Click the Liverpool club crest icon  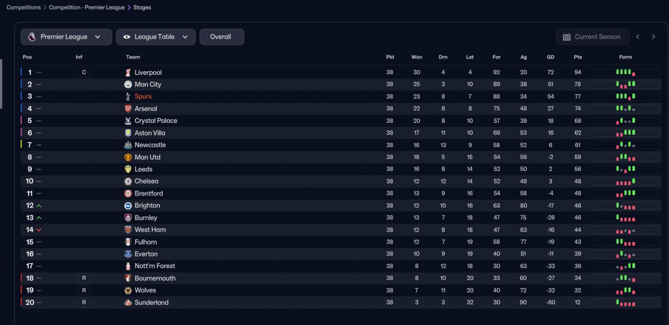click(128, 73)
